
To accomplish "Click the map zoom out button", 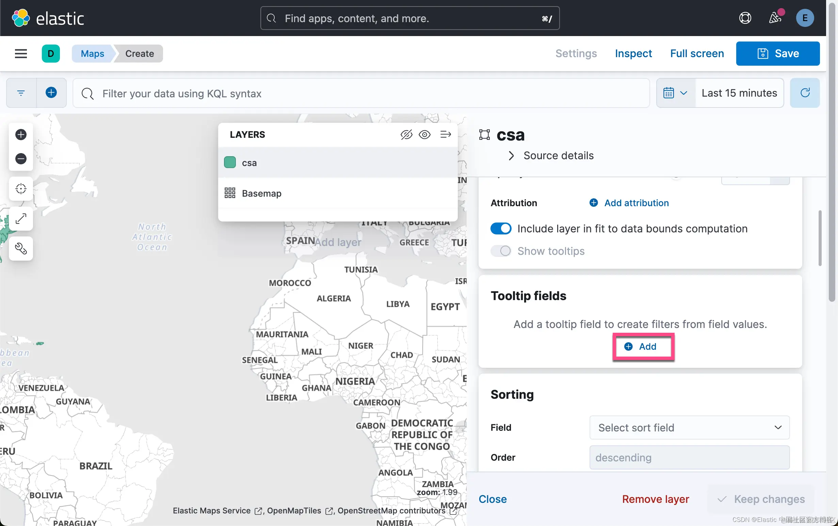I will pos(21,159).
